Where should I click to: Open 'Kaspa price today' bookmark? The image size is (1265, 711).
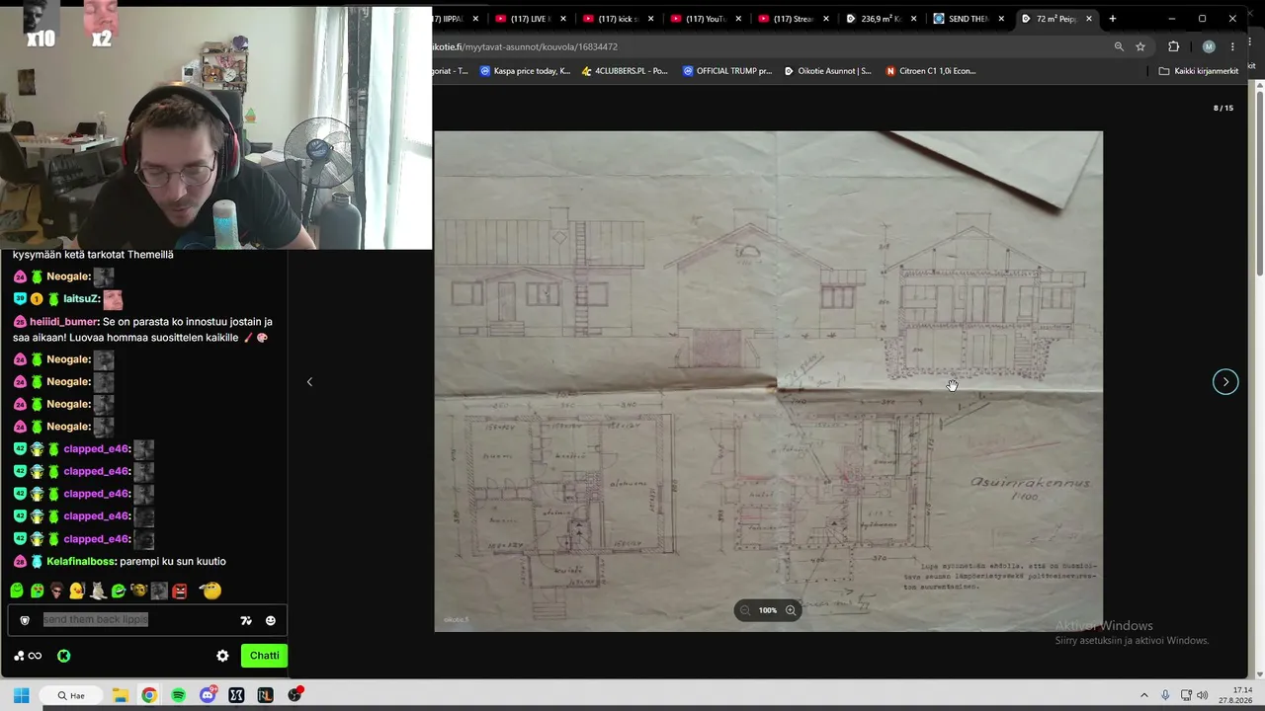tap(526, 71)
